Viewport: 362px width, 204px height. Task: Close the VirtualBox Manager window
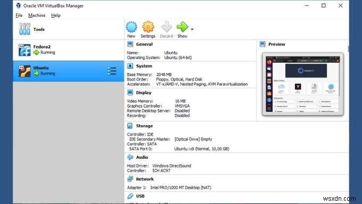click(341, 5)
